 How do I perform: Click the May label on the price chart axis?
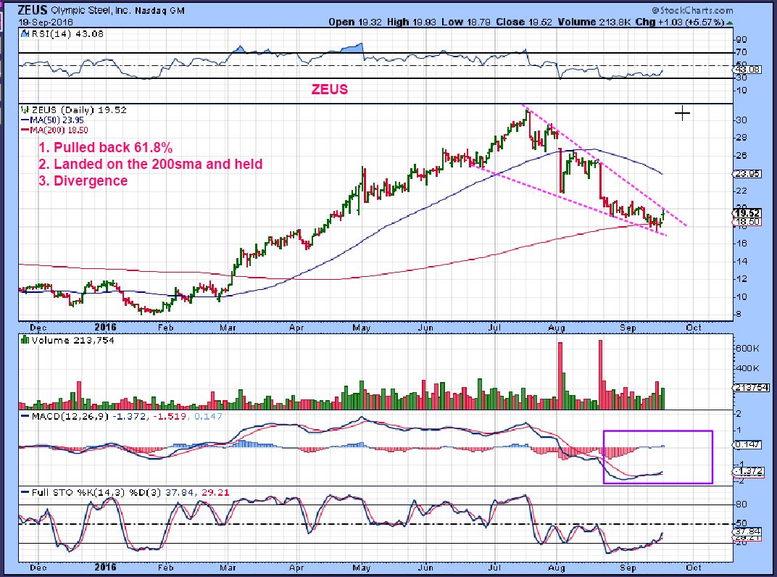click(361, 327)
